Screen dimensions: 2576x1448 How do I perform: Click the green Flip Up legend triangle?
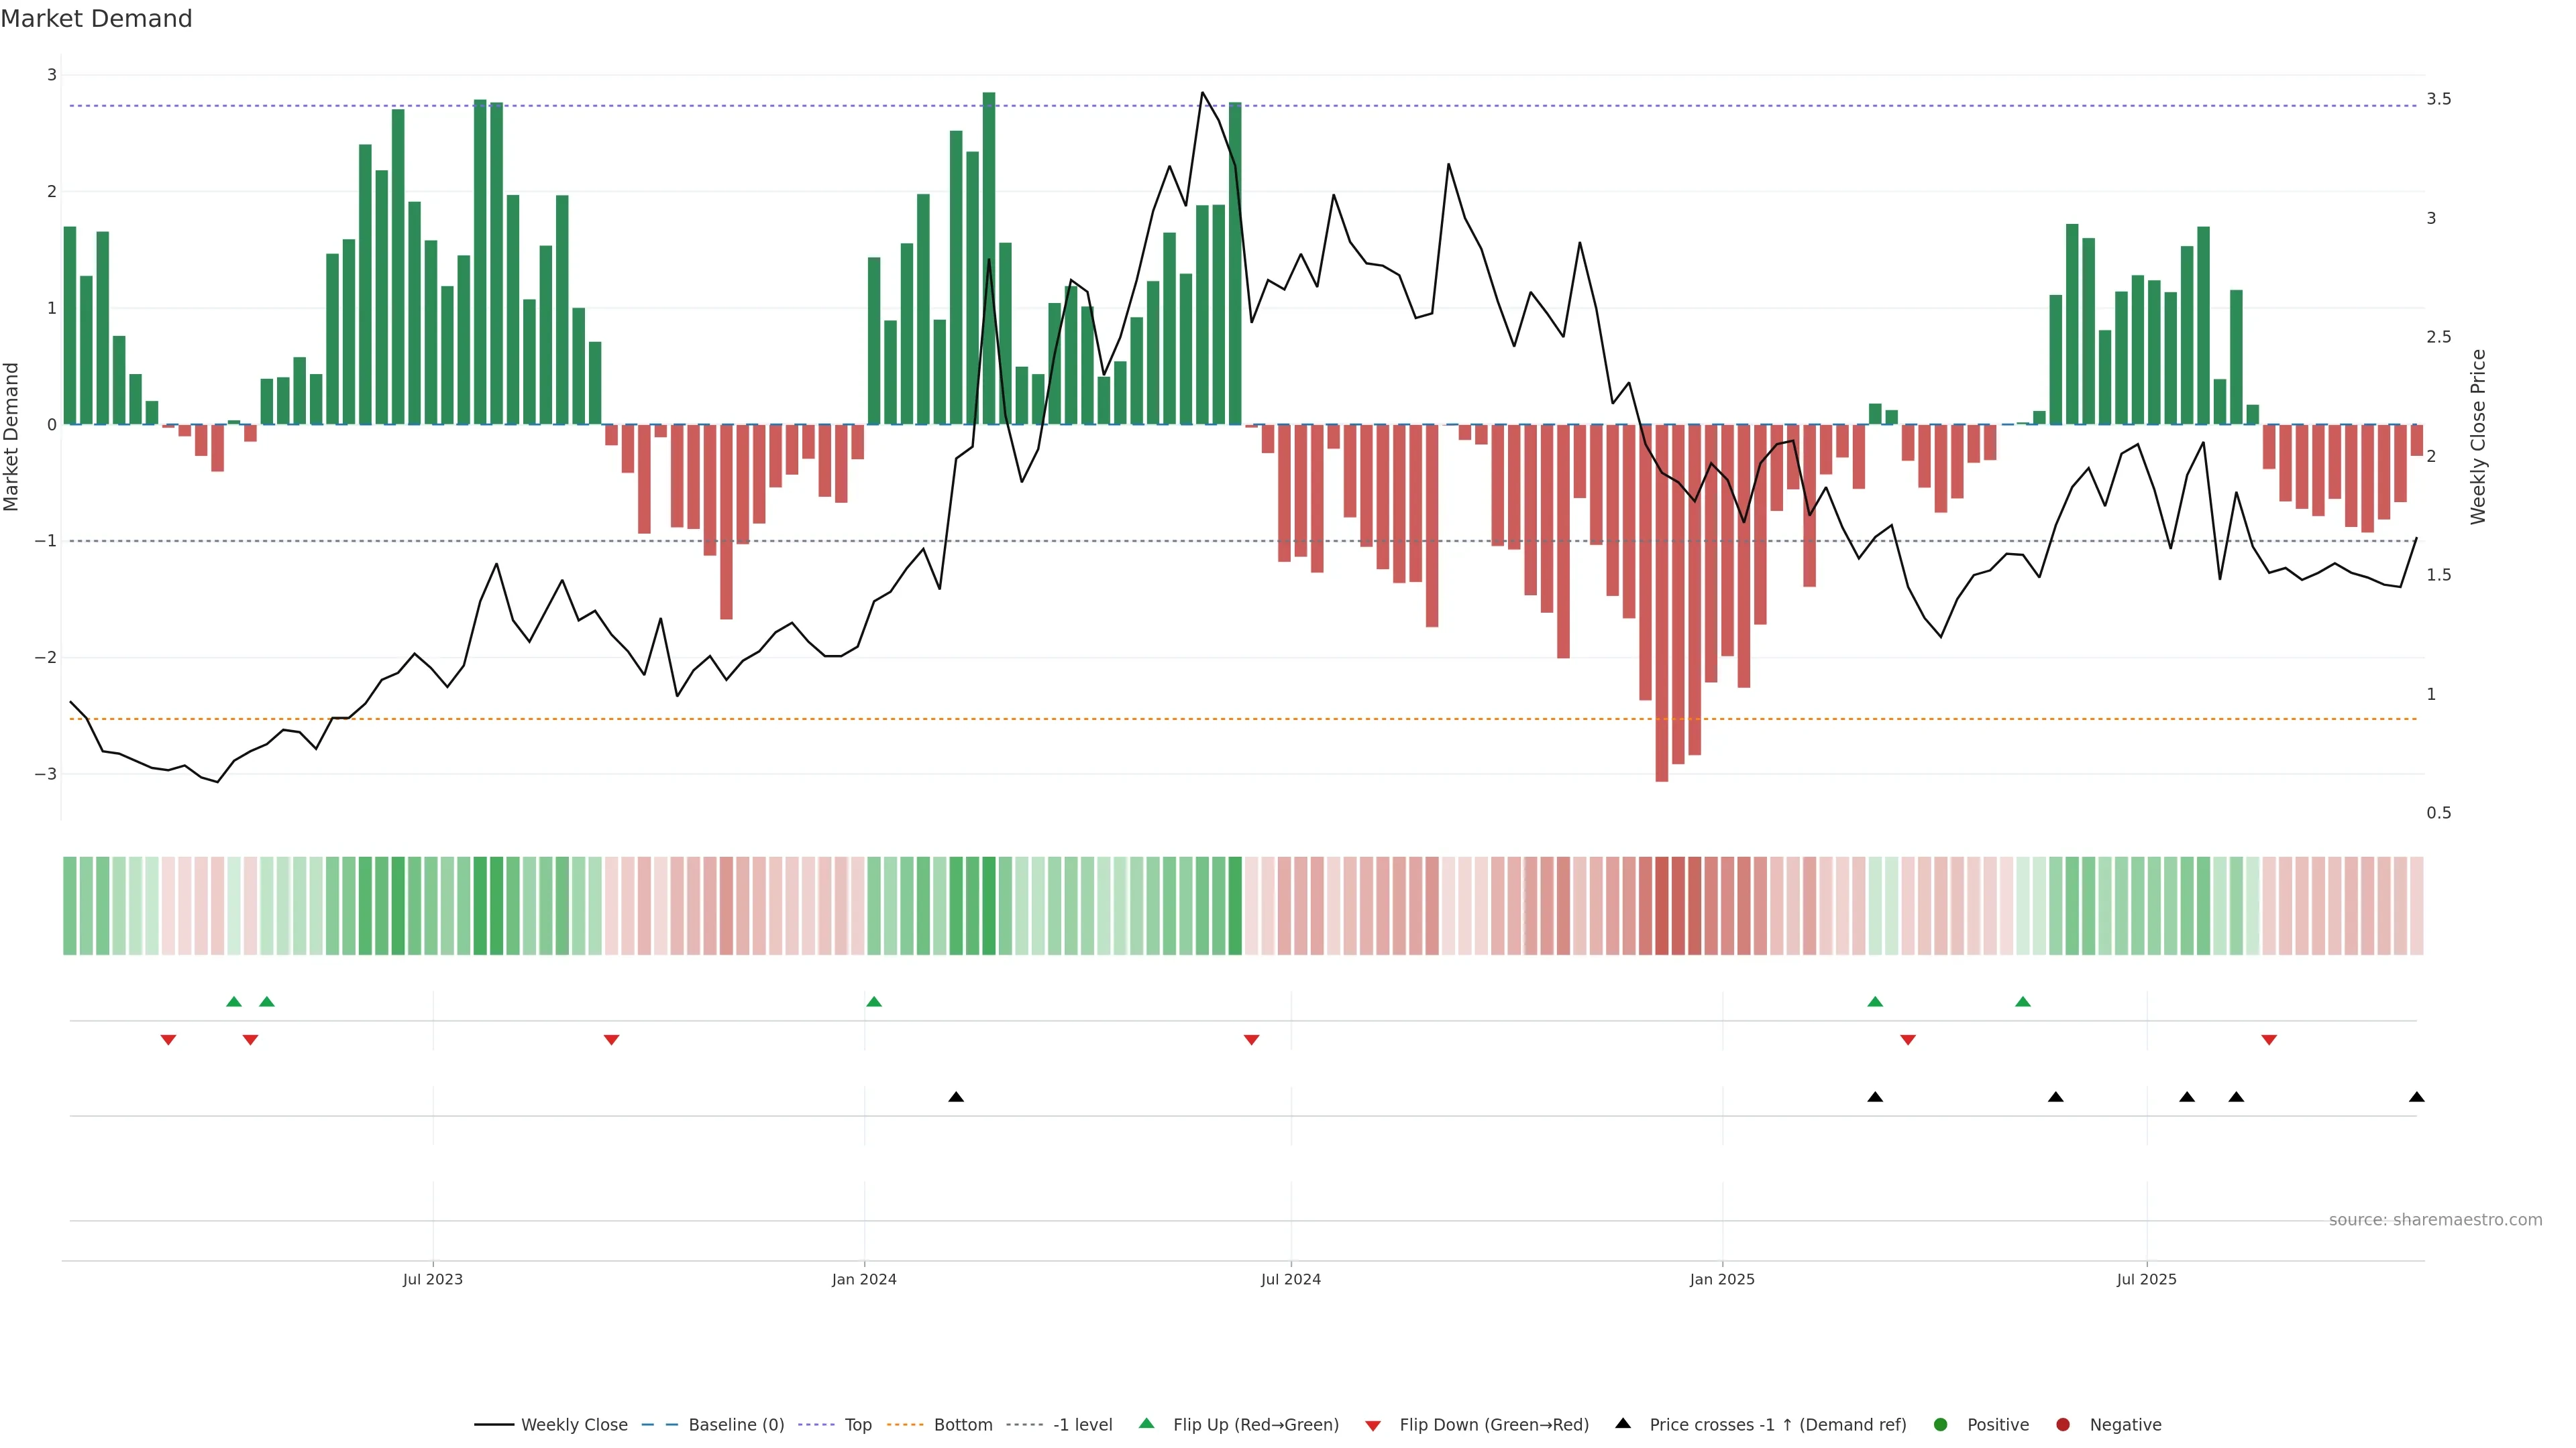pyautogui.click(x=1147, y=1423)
